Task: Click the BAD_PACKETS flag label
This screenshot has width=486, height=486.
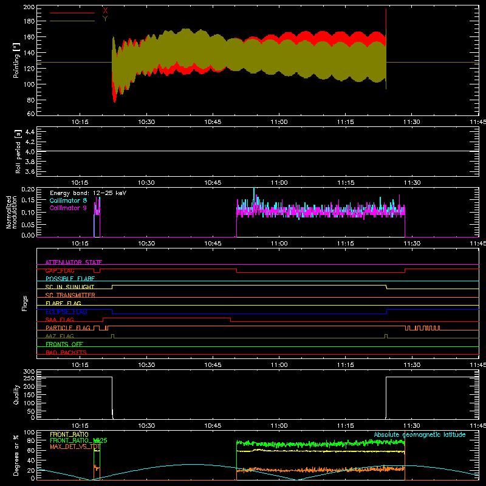Action: pyautogui.click(x=66, y=352)
